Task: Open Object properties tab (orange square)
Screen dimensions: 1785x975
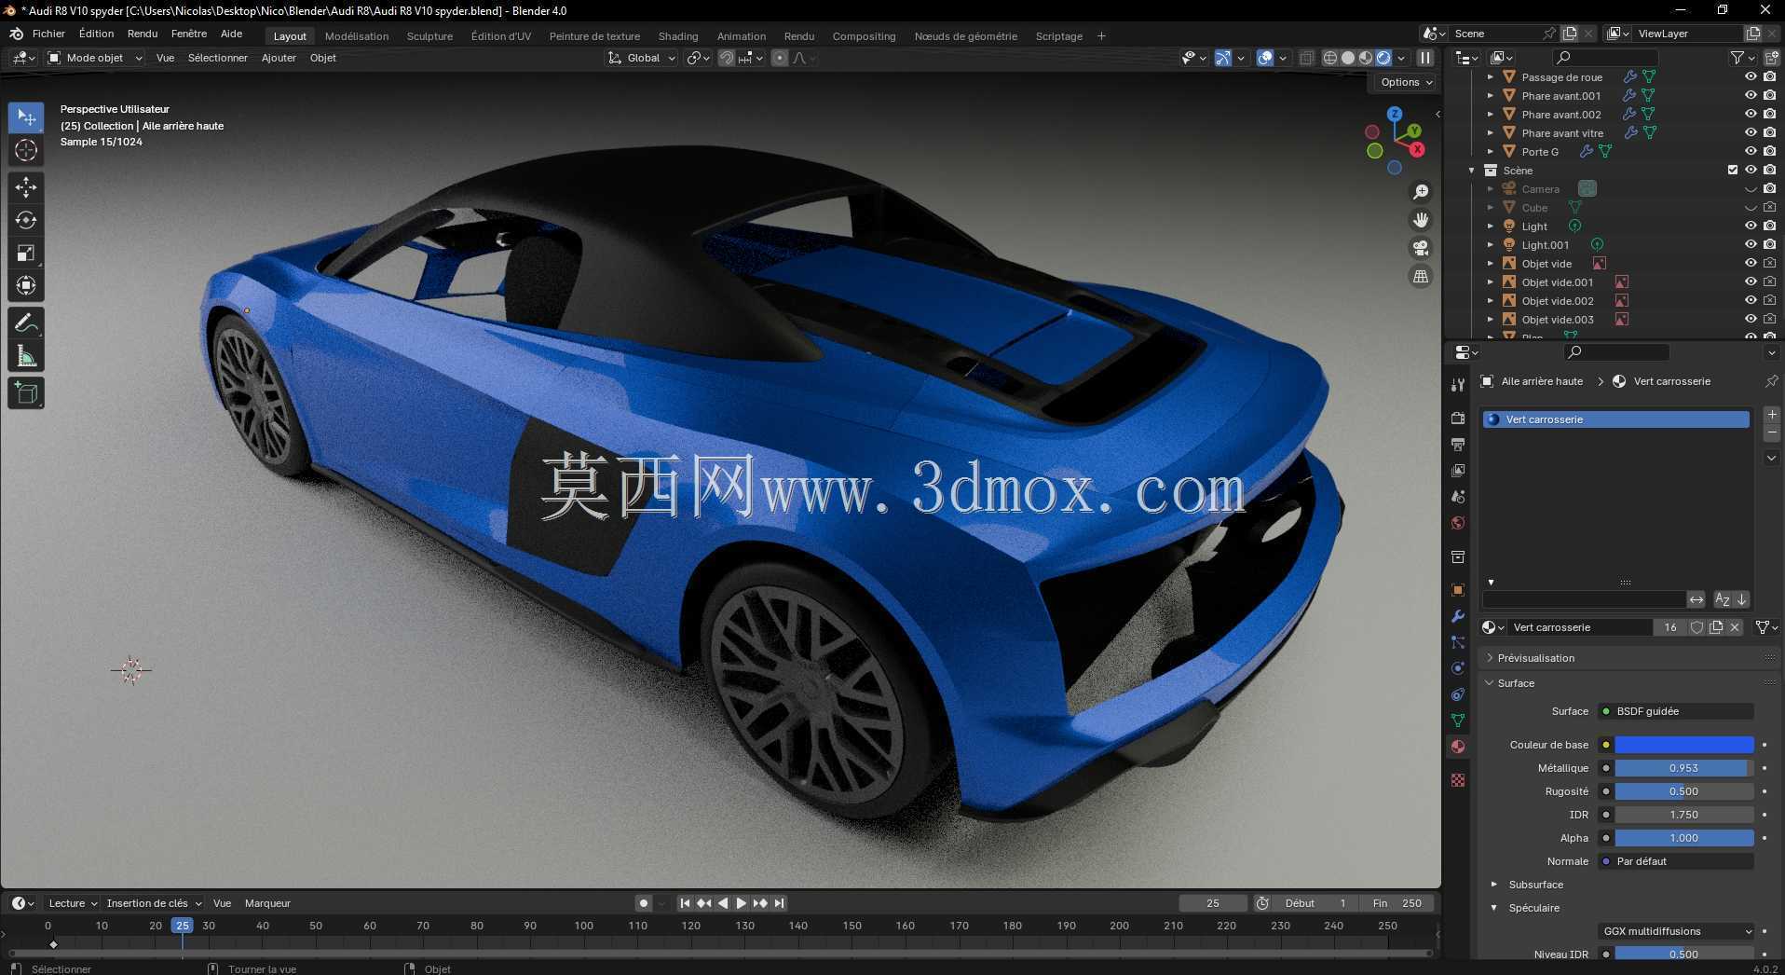Action: click(x=1458, y=590)
